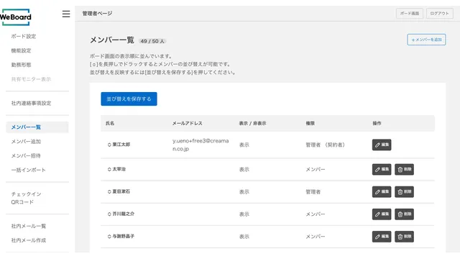The width and height of the screenshot is (460, 259).
Task: Delete member 芥川龍之介
Action: coord(404,214)
